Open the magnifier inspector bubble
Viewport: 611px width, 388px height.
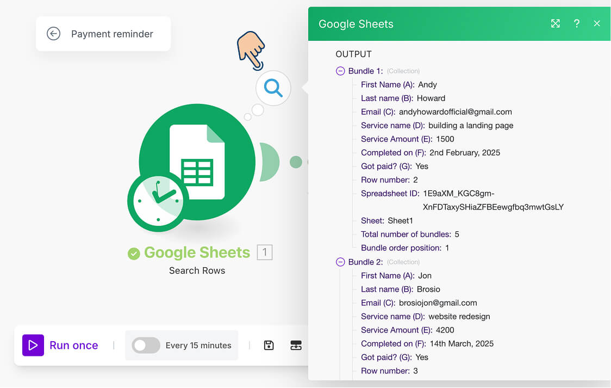click(x=273, y=88)
